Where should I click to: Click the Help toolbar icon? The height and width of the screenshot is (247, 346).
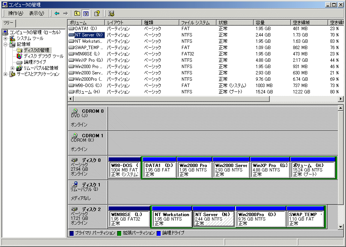click(97, 13)
